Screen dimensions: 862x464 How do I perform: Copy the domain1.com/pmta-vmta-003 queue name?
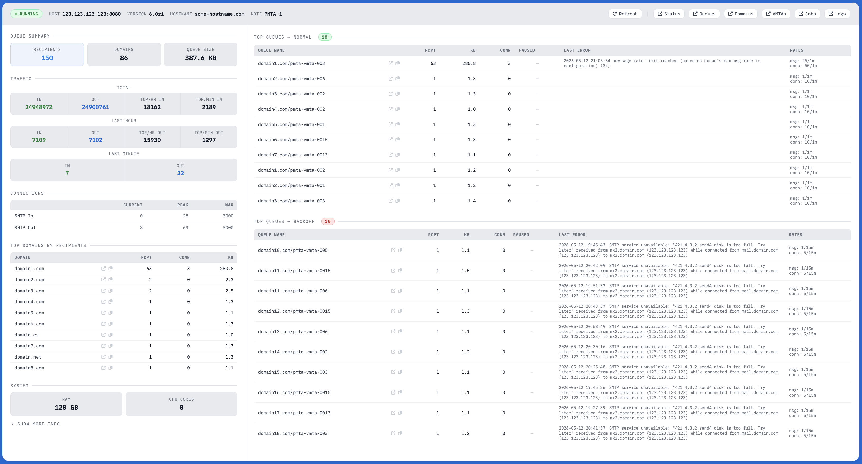tap(398, 63)
